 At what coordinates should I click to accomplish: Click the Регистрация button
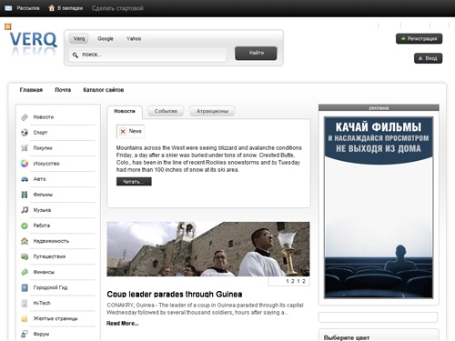tap(419, 39)
